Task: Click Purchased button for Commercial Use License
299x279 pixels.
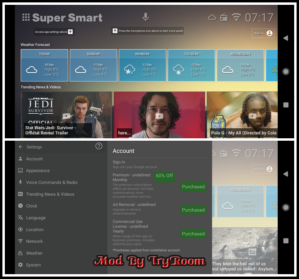Action: (x=193, y=234)
